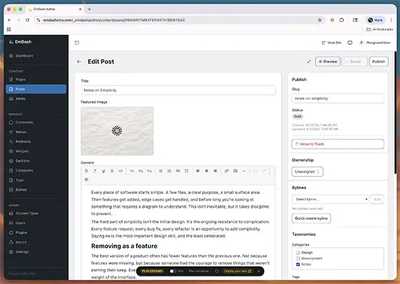Toggle the Edit switch in playground bar
The width and height of the screenshot is (400, 284).
point(173,271)
